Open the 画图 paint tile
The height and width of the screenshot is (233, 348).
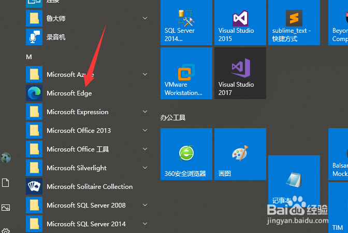click(240, 154)
